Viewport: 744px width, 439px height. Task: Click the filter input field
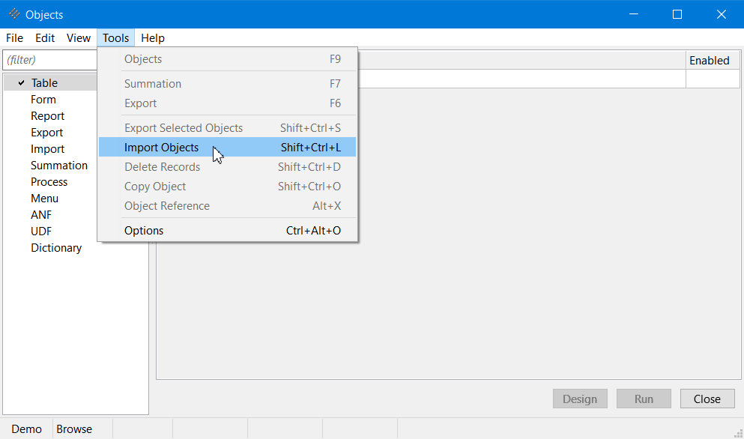[x=49, y=60]
